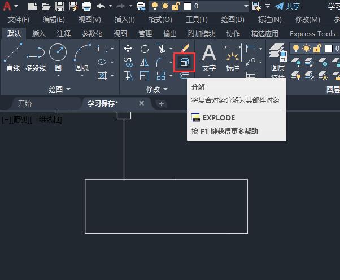The image size is (340, 280).
Task: Expand the Trim tool dropdown arrow
Action: point(171,49)
